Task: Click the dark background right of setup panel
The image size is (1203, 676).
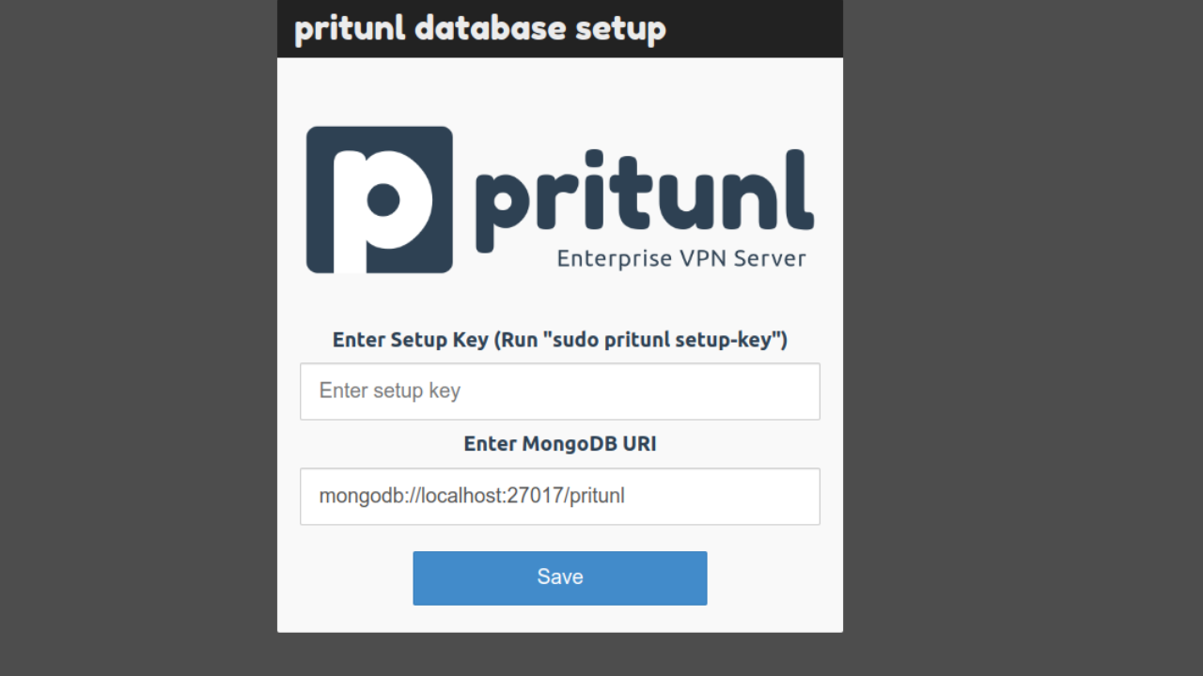Action: click(1023, 338)
